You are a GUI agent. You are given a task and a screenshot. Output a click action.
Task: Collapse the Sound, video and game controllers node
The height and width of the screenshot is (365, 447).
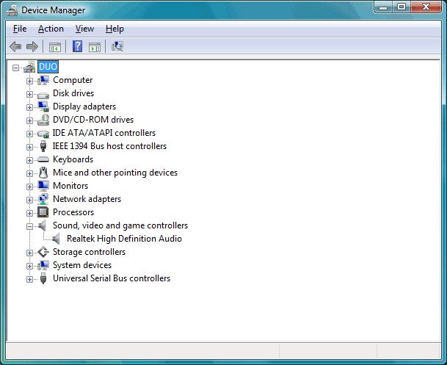click(30, 226)
